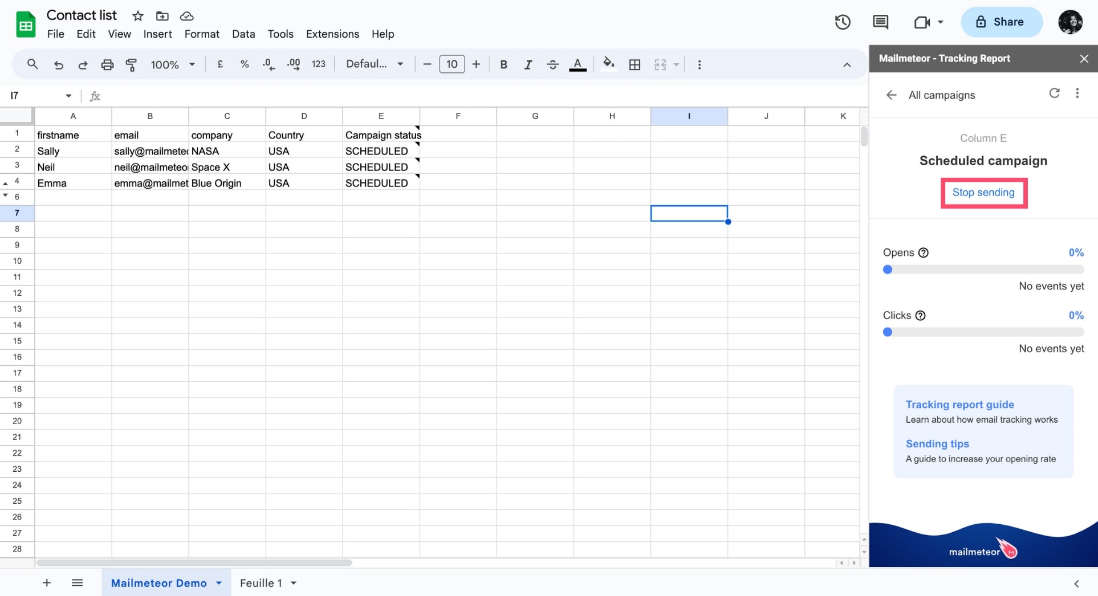Open tracking report options menu

coord(1077,93)
